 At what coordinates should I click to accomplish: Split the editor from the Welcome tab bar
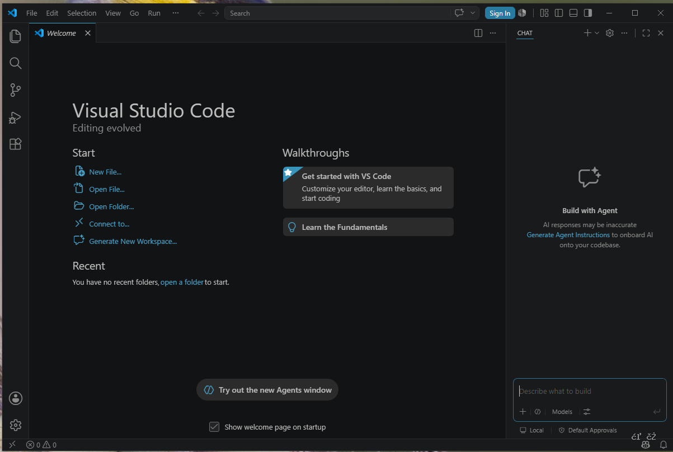(478, 33)
